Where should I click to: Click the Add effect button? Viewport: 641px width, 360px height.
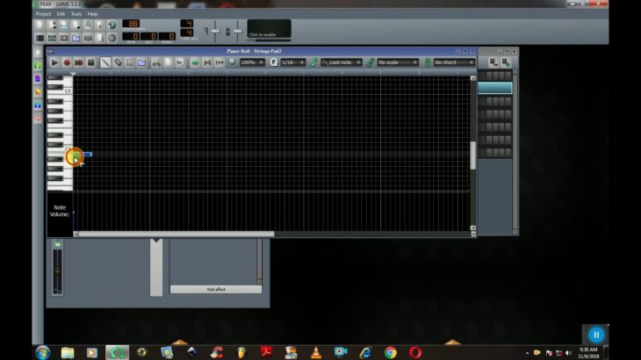[x=216, y=289]
